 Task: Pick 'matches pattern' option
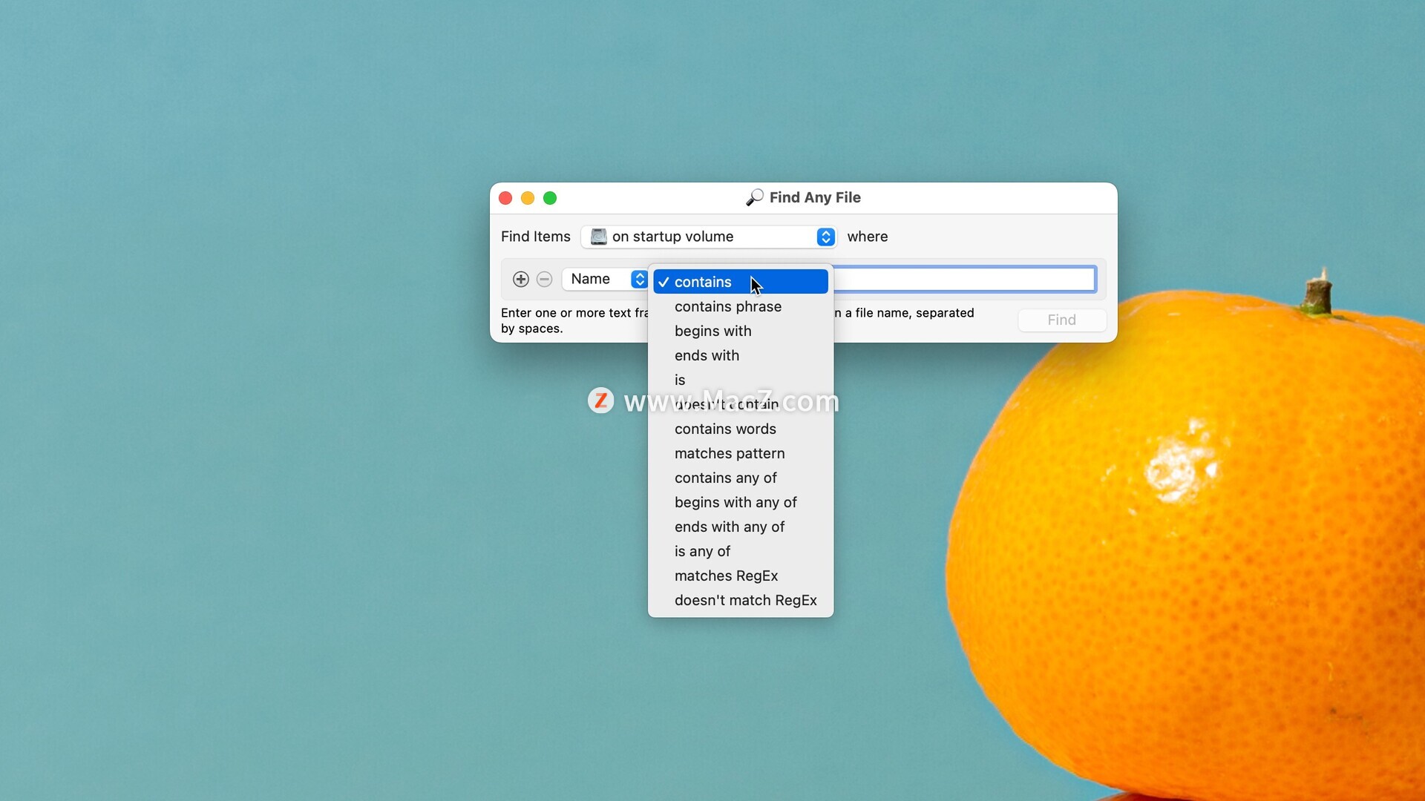click(740, 453)
